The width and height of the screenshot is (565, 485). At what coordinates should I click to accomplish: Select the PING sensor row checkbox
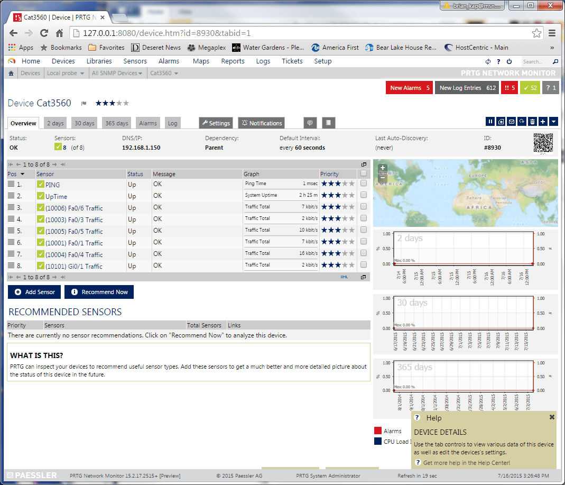(x=364, y=184)
